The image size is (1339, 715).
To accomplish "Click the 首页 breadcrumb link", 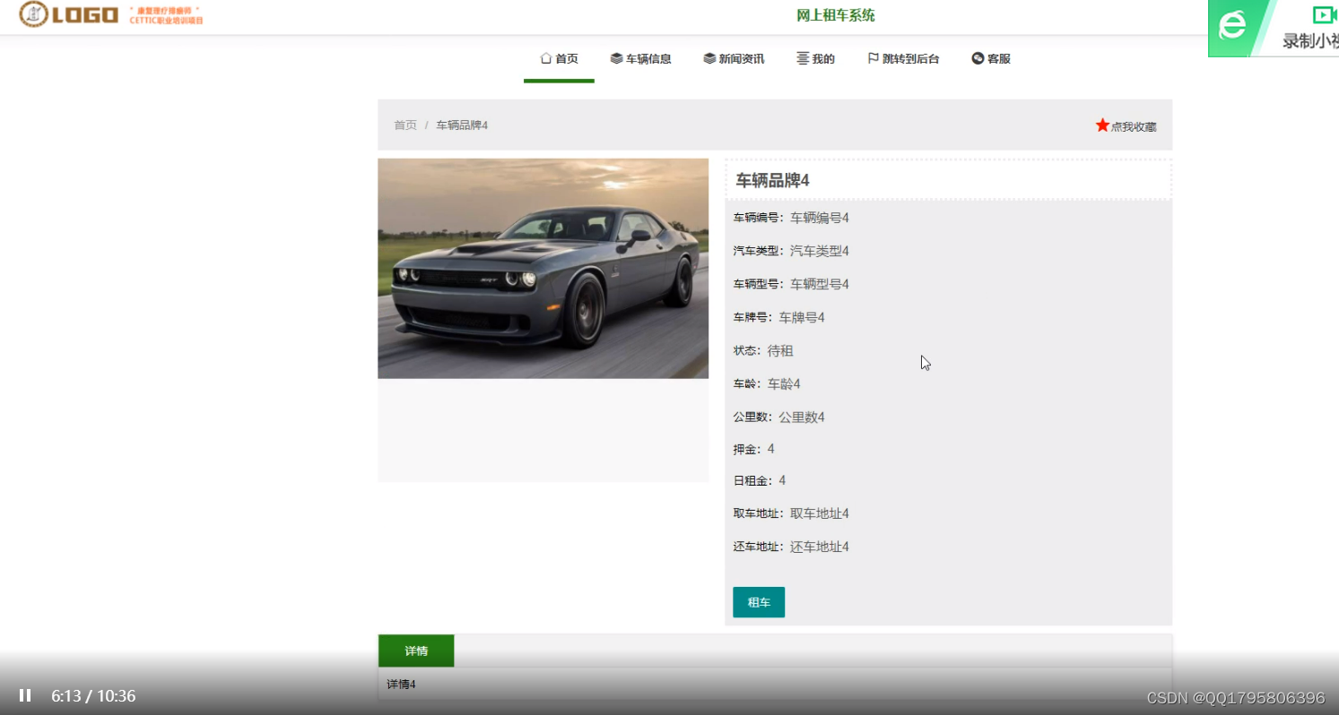I will click(x=405, y=125).
